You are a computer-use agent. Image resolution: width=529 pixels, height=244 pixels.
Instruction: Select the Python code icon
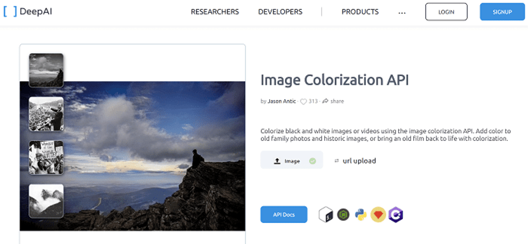pos(361,215)
